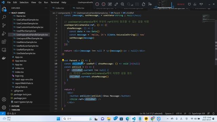Change encoding UTF-8 in status bar

tap(179, 114)
